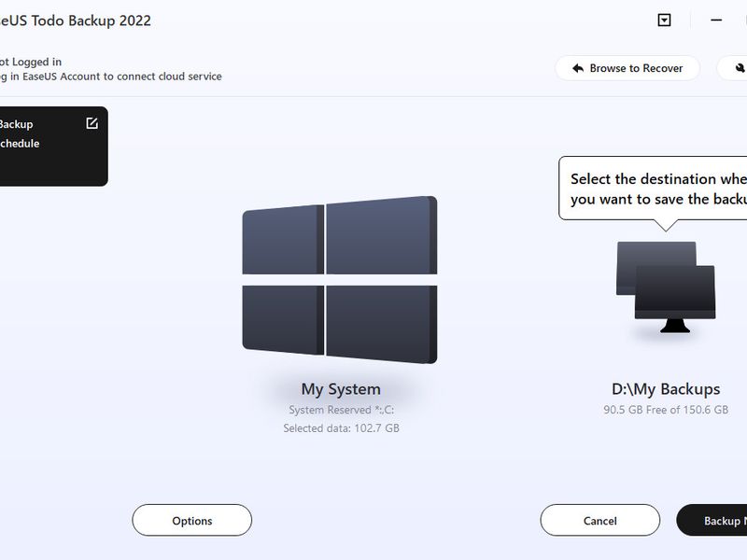Click the reply arrow icon in Browse to Recover
The width and height of the screenshot is (747, 560).
point(578,68)
